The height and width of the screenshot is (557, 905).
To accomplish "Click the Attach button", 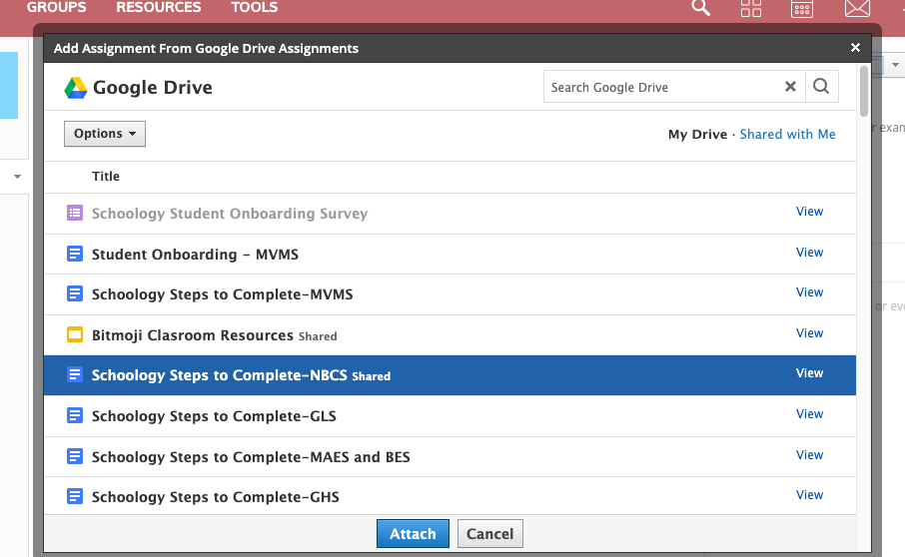I will click(413, 534).
